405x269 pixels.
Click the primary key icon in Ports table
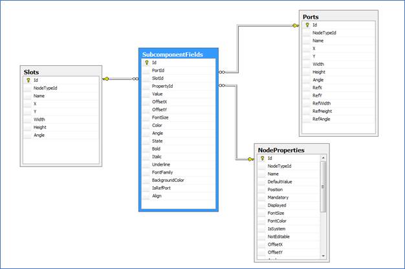click(x=306, y=25)
